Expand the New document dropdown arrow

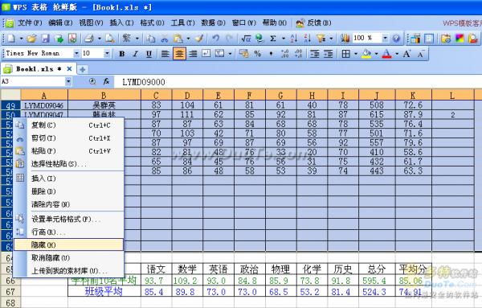pos(21,39)
